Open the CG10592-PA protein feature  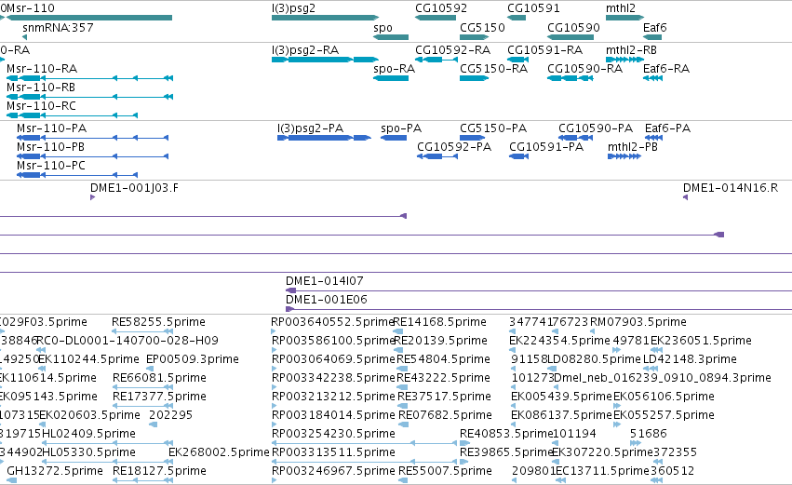click(x=437, y=156)
